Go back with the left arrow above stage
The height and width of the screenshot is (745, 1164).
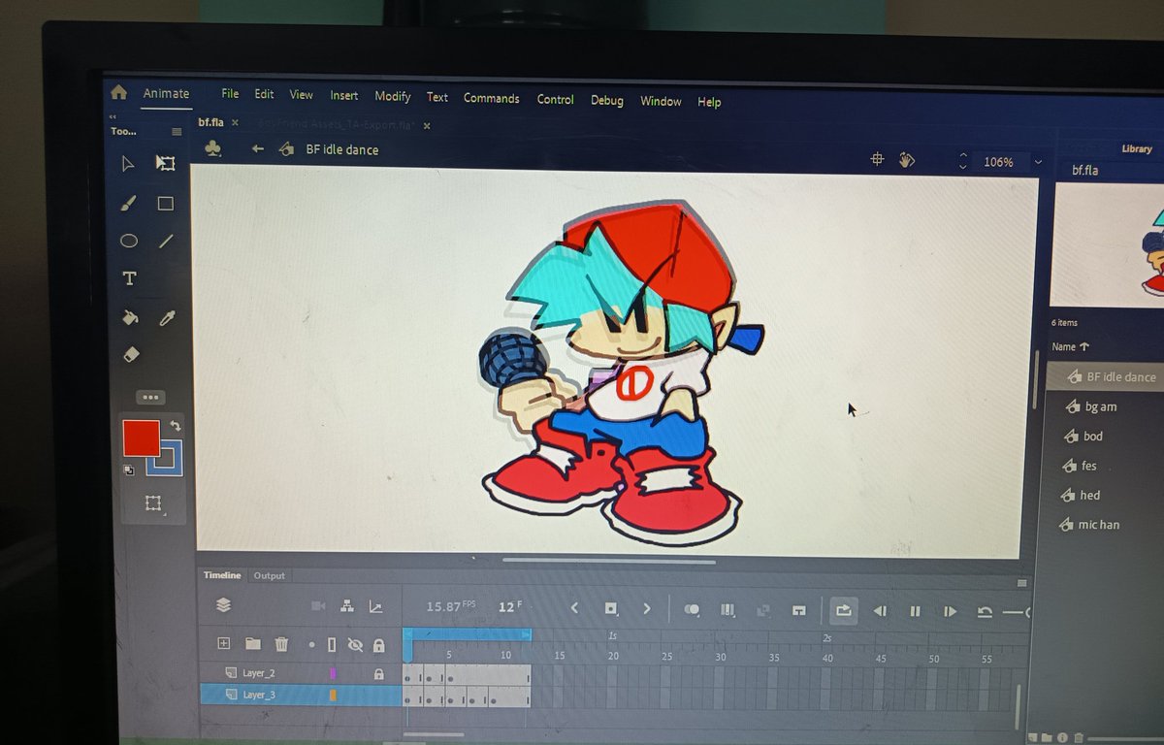(257, 149)
